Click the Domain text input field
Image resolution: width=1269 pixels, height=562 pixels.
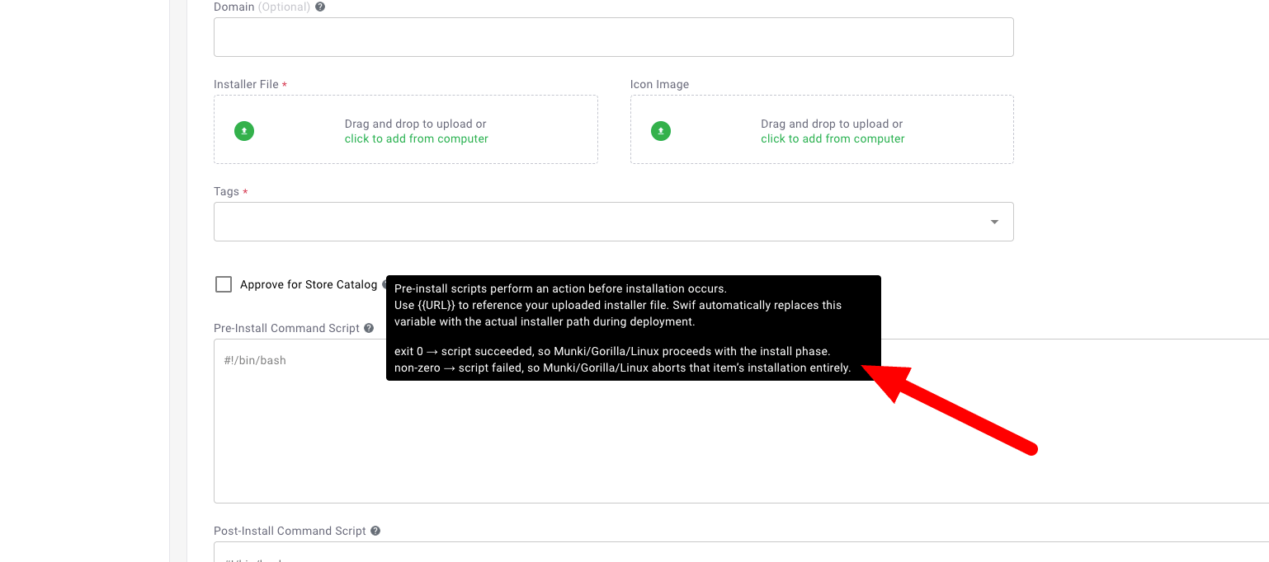click(613, 37)
